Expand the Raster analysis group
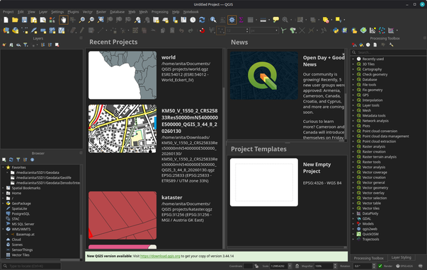This screenshot has width=427, height=270. (353, 146)
